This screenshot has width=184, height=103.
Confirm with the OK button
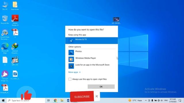coord(101,87)
